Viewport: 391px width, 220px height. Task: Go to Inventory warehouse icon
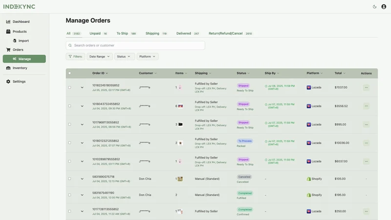(8, 68)
